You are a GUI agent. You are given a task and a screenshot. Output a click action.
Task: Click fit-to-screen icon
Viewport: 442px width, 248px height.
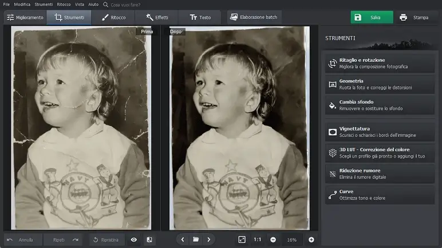[242, 239]
